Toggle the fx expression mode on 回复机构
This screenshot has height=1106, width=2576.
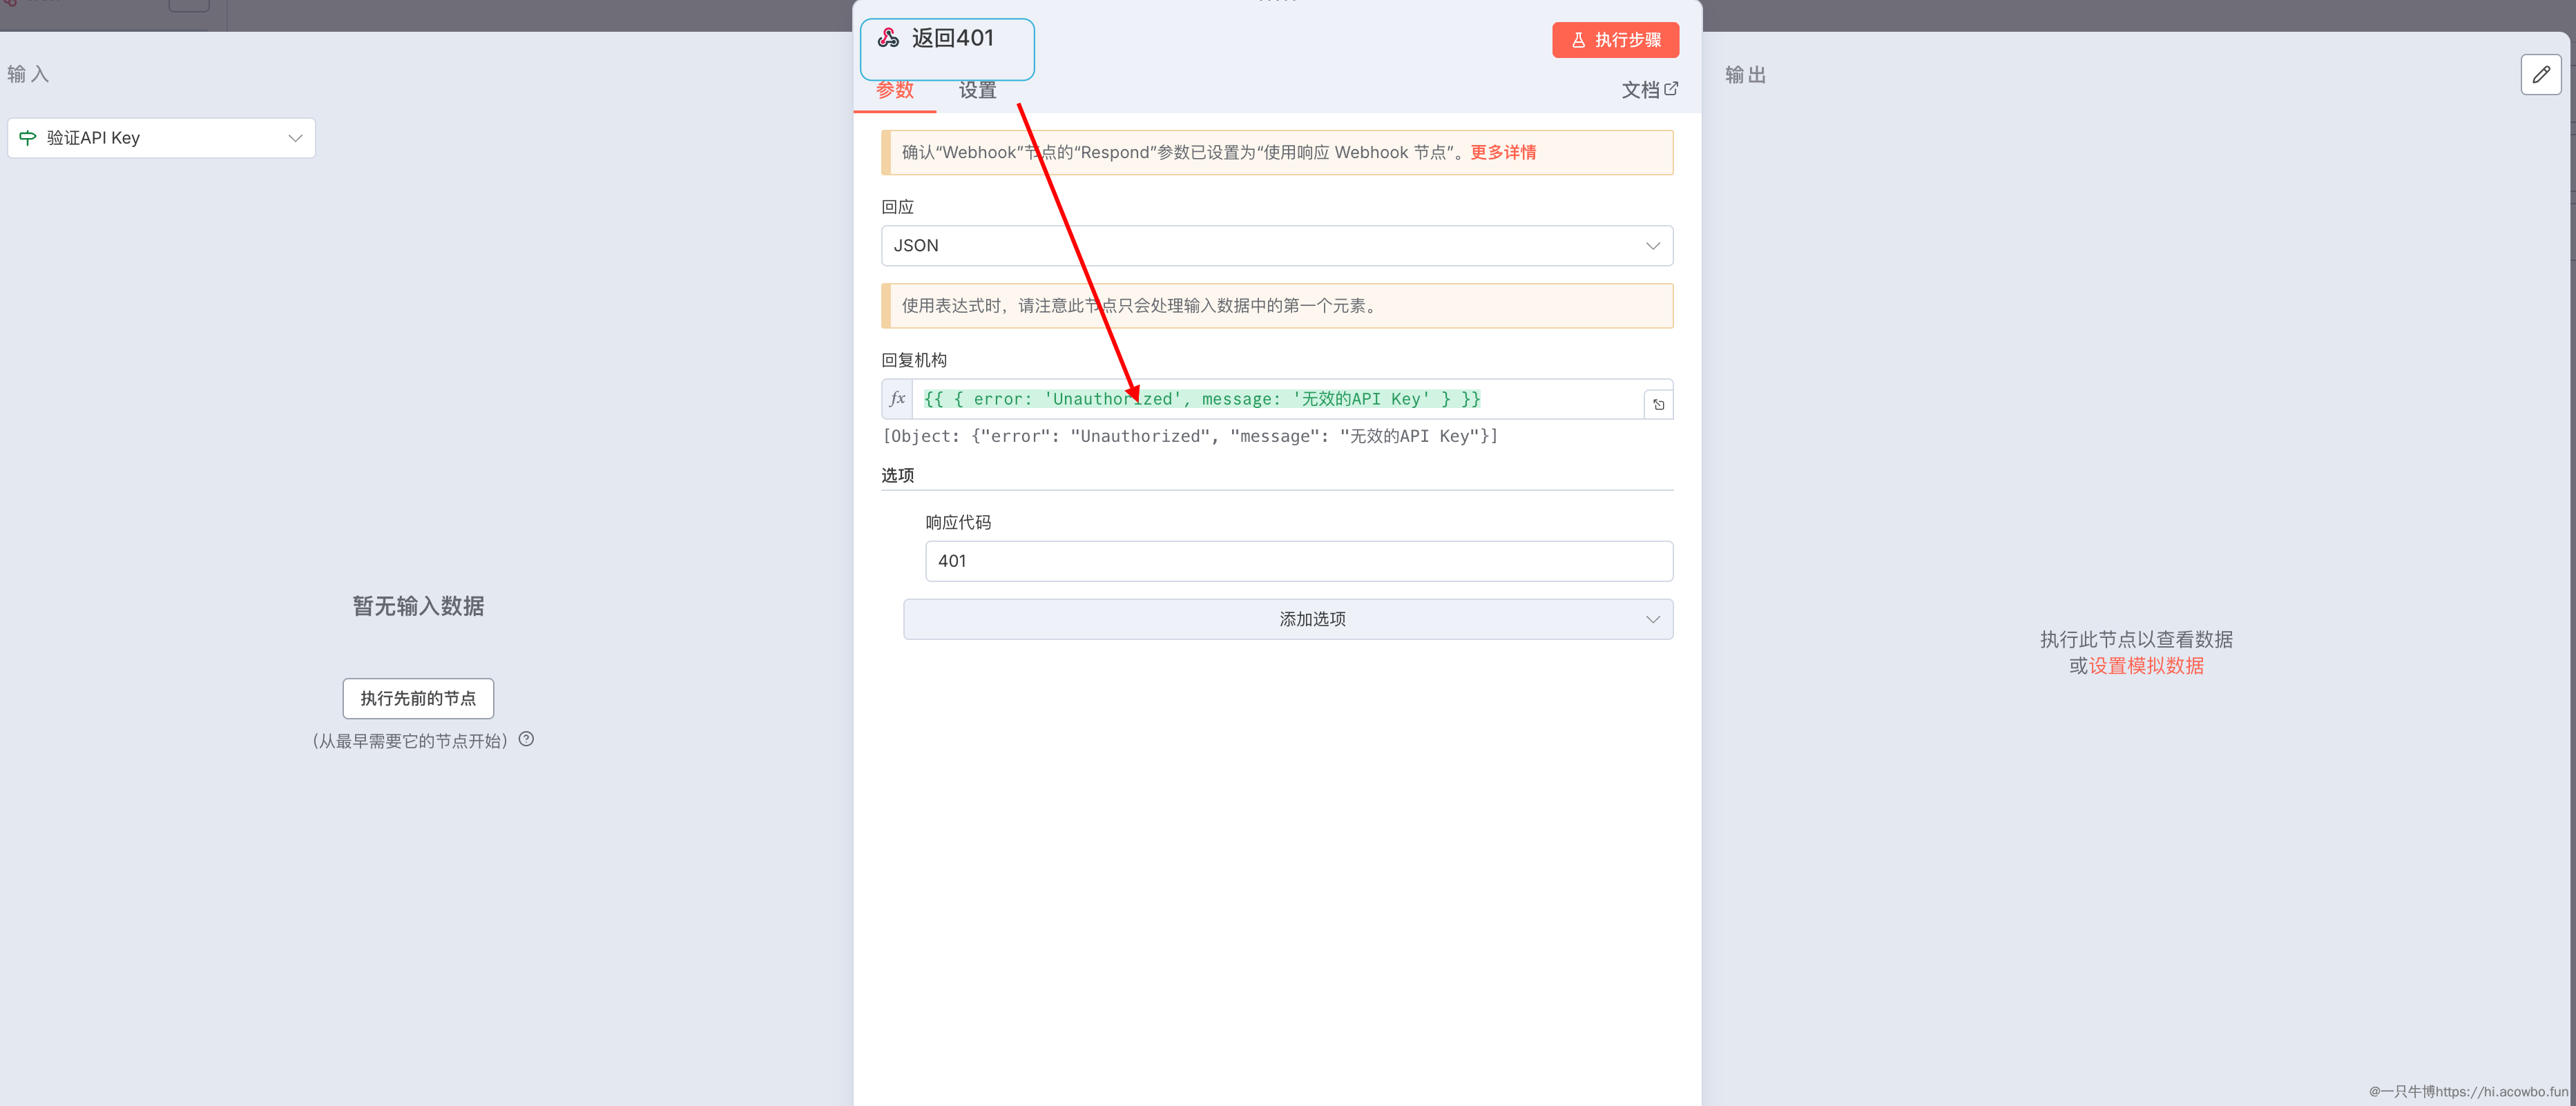[896, 399]
